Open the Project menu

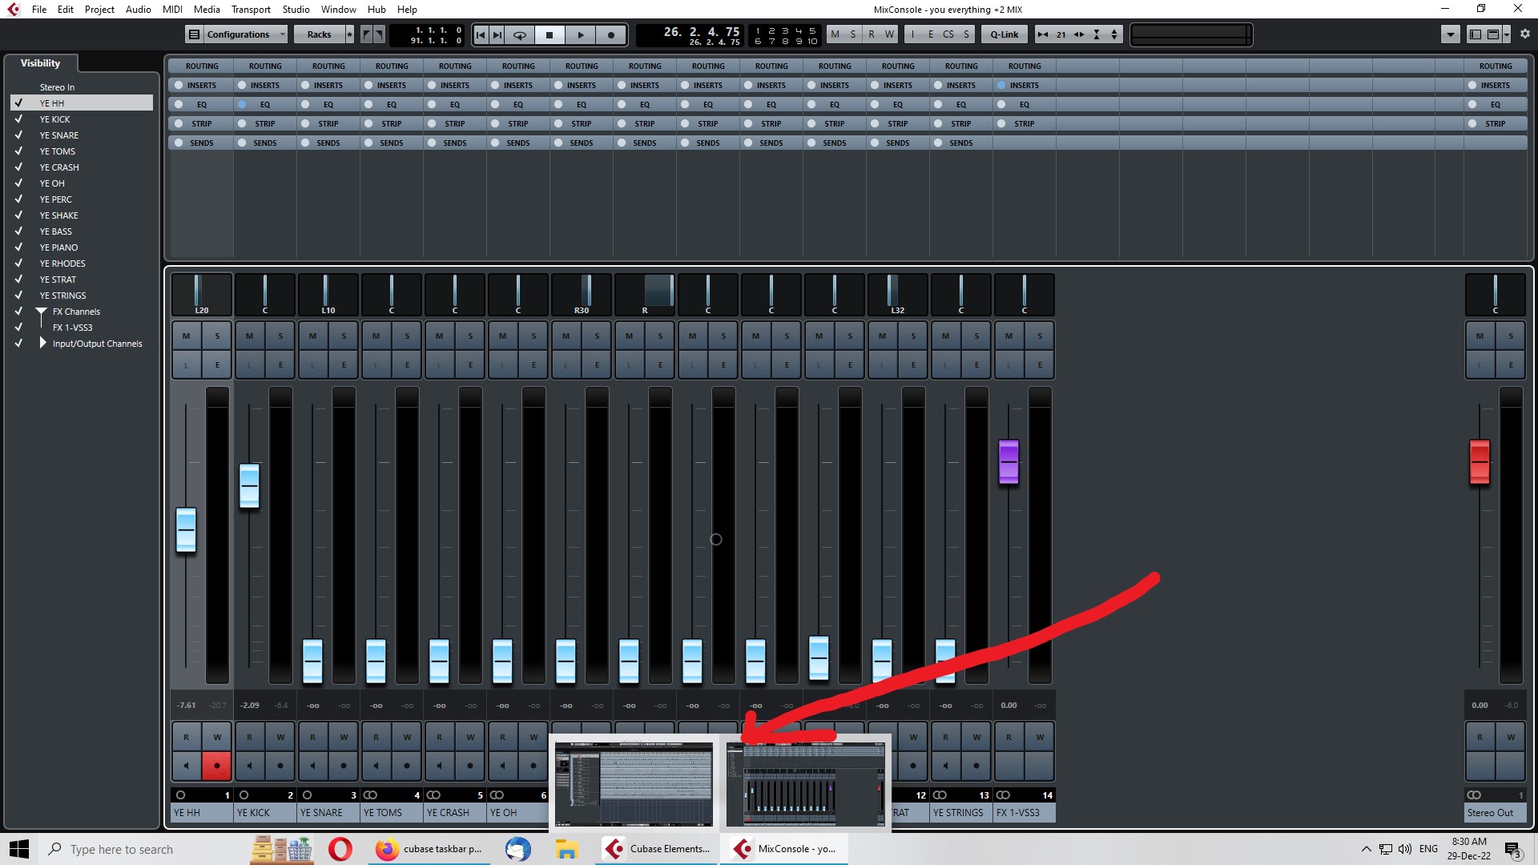point(99,9)
